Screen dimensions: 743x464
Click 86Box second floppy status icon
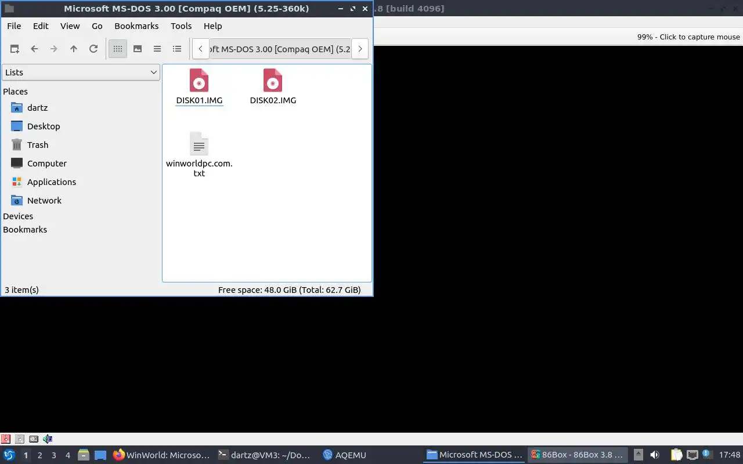(x=20, y=439)
